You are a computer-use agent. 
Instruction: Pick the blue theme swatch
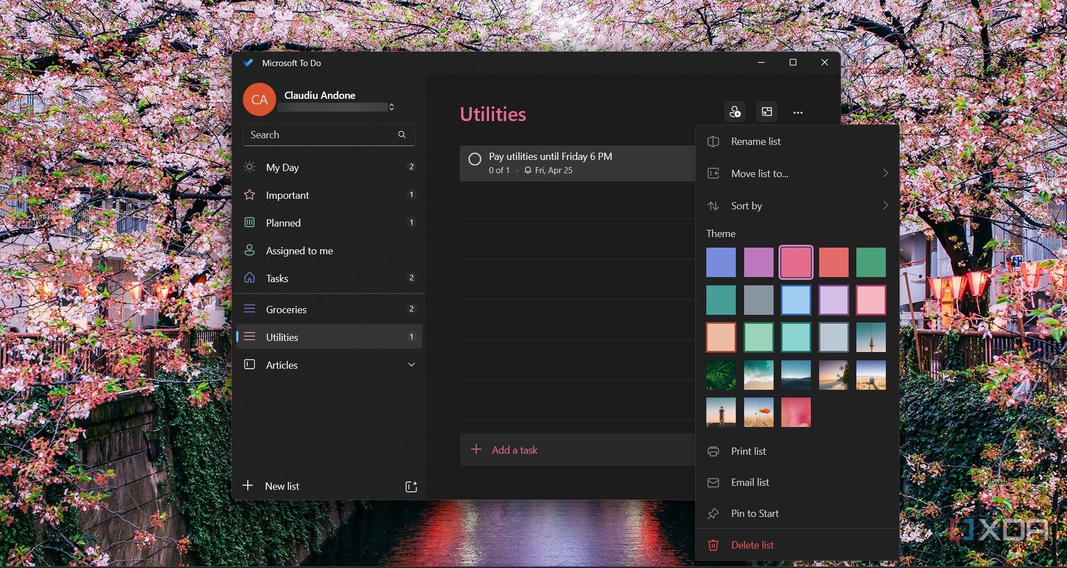721,262
